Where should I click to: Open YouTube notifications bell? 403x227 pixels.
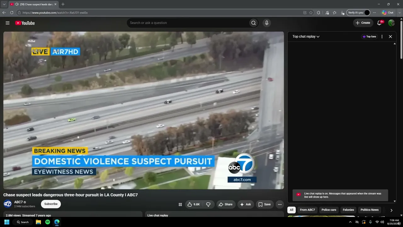pos(380,23)
